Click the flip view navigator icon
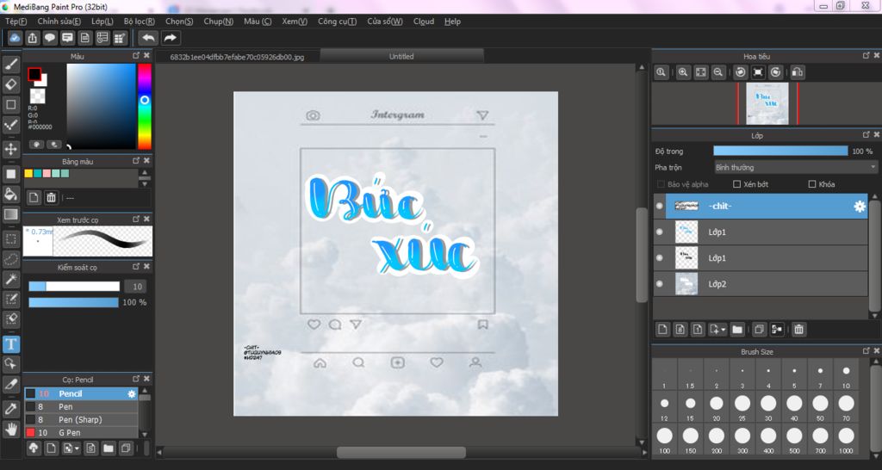The image size is (882, 470). pos(797,72)
